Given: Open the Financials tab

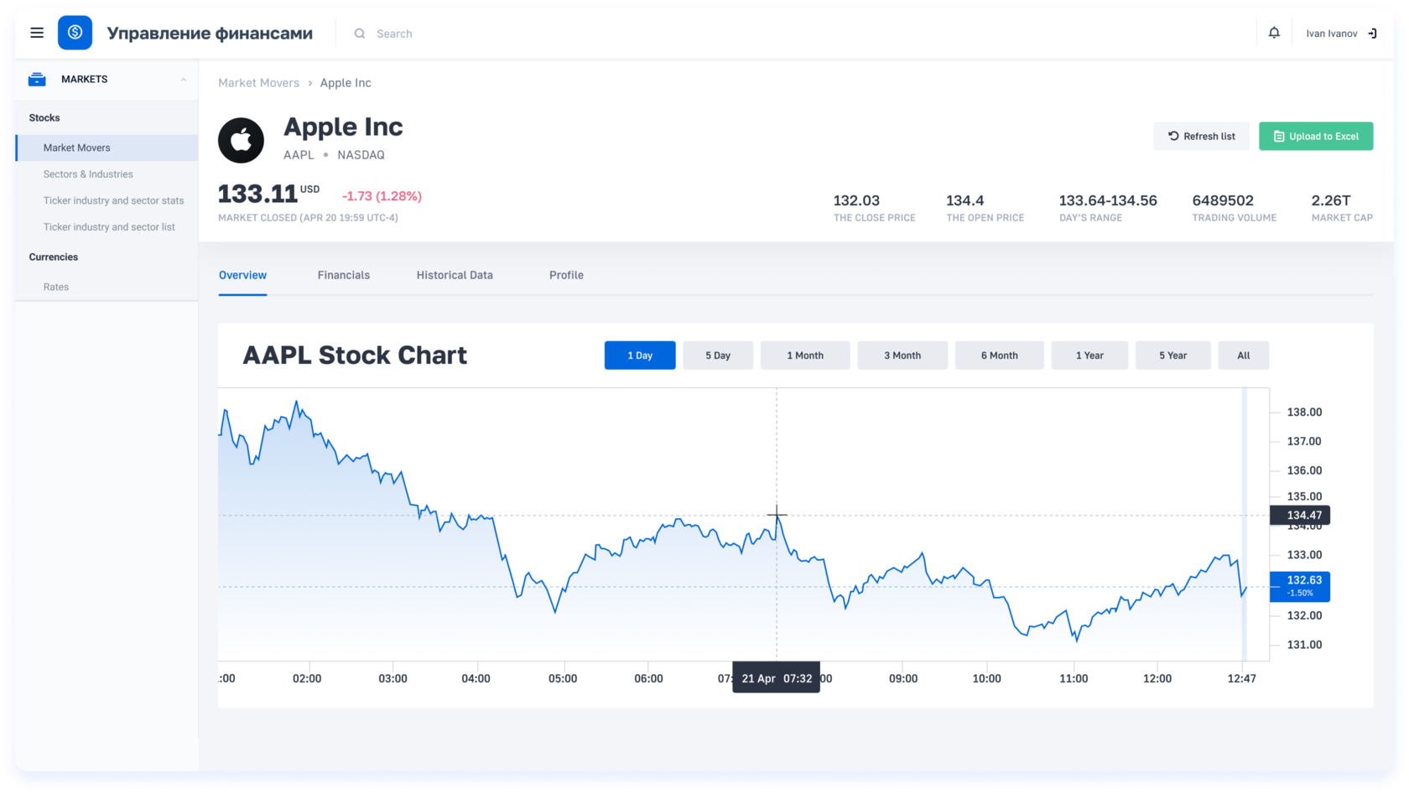Looking at the screenshot, I should click(x=343, y=275).
